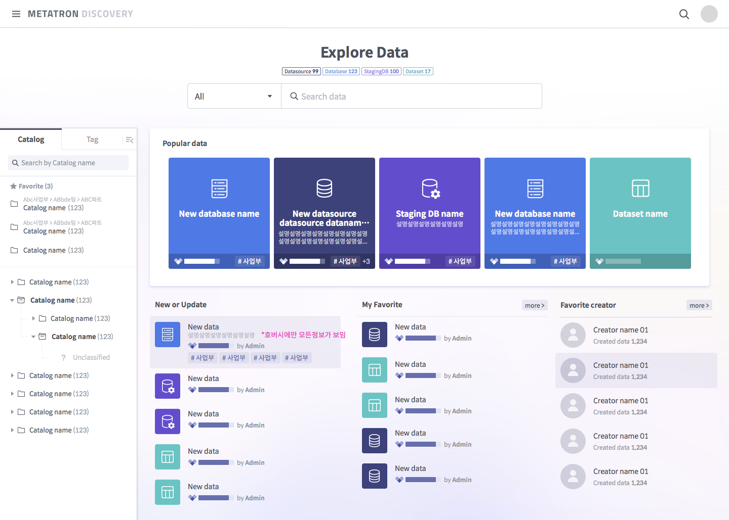Toggle the favorite heart on the Dataset name card

tap(599, 261)
